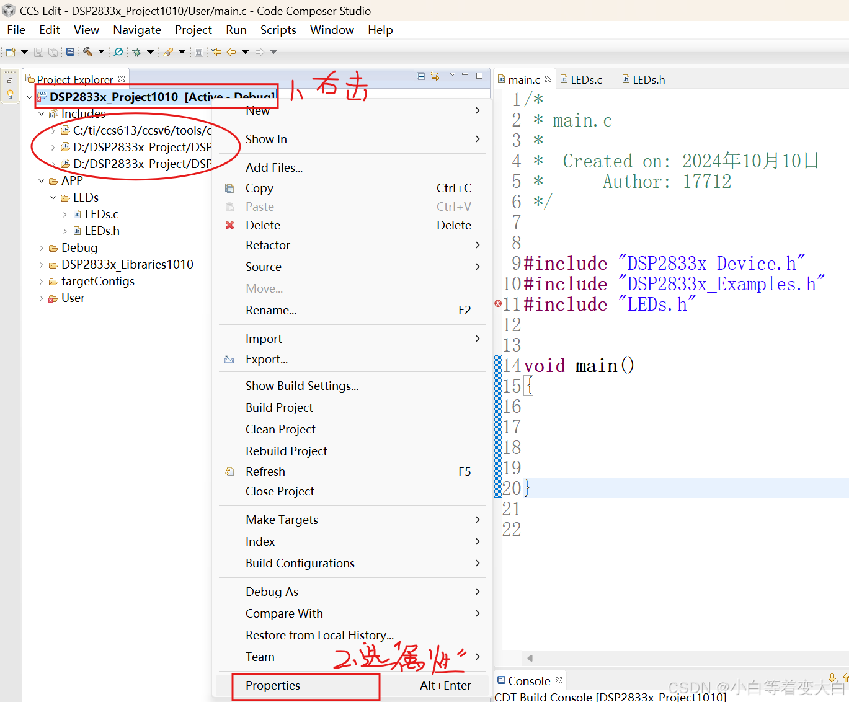Choose Properties from the context menu
849x702 pixels.
[x=352, y=685]
